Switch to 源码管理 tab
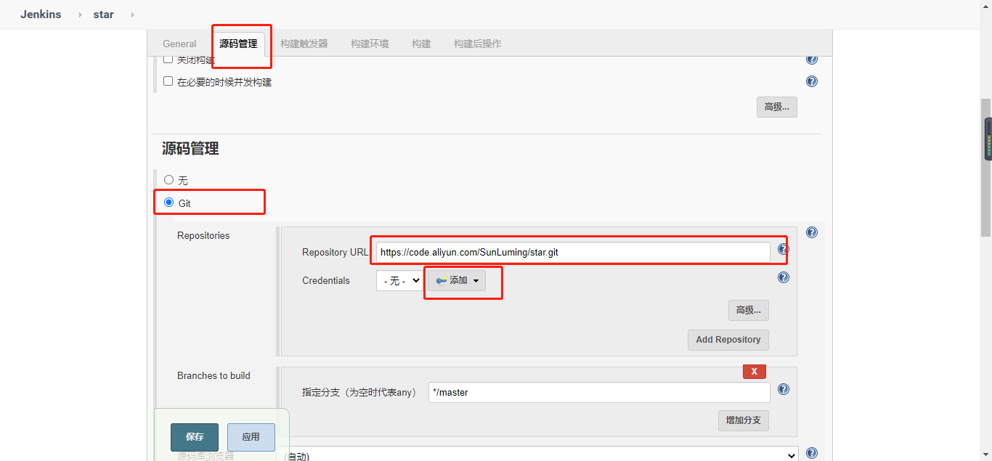 click(x=238, y=44)
